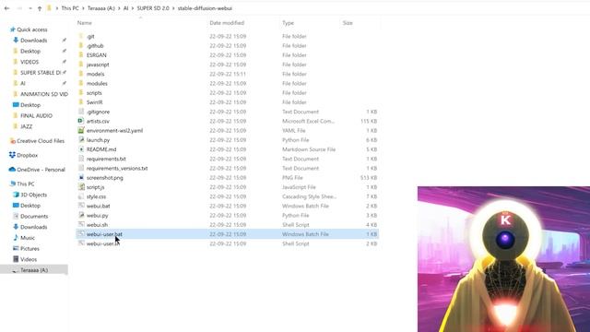Viewport: 590px width, 332px height.
Task: Click the artists.csv Excel file icon
Action: point(80,121)
